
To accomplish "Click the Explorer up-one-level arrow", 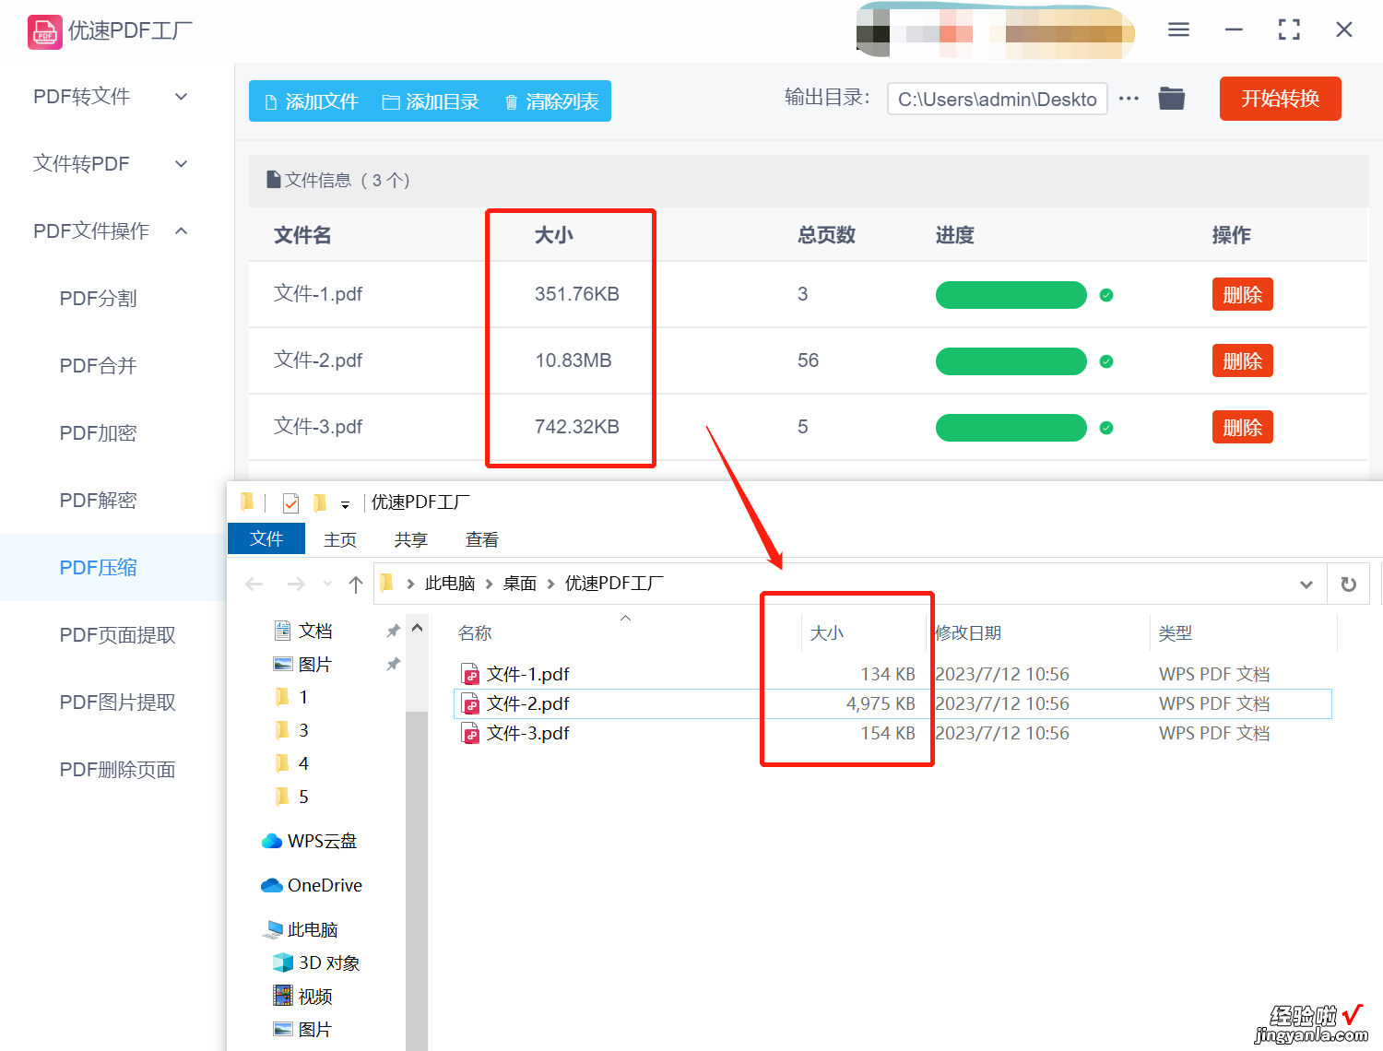I will tap(356, 584).
